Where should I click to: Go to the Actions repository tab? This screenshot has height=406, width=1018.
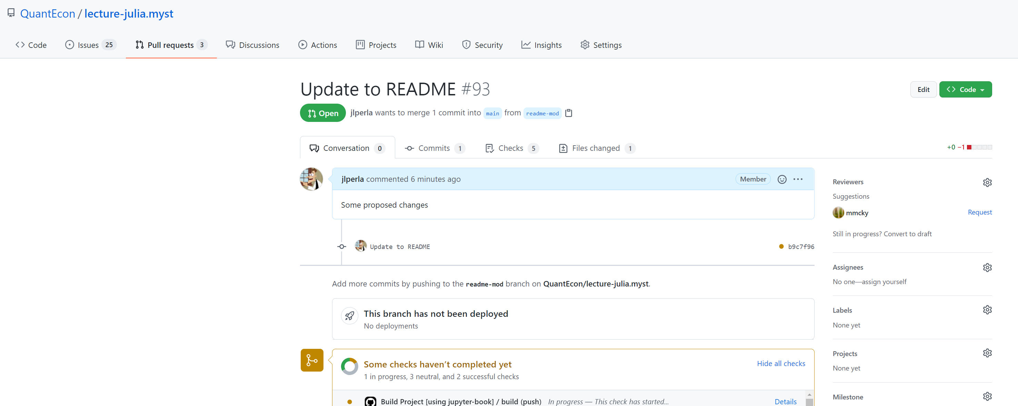(318, 45)
